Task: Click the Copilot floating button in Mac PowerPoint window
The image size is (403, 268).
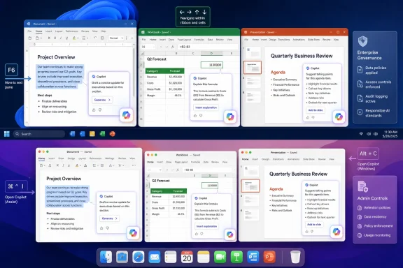Action: pyautogui.click(x=336, y=232)
